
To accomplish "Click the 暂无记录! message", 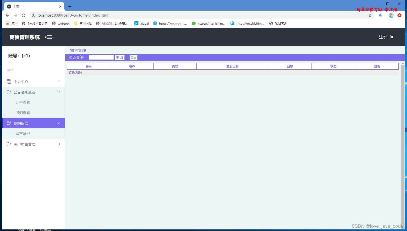I will [x=75, y=73].
